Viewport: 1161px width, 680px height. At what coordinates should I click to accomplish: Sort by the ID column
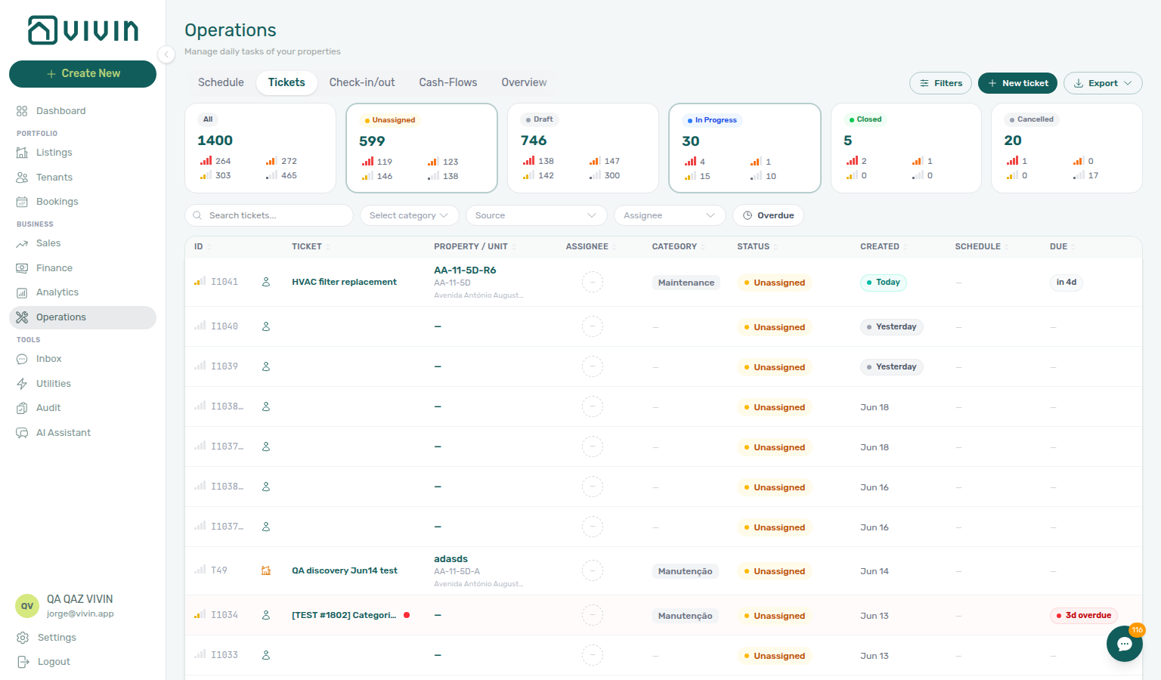pos(203,247)
